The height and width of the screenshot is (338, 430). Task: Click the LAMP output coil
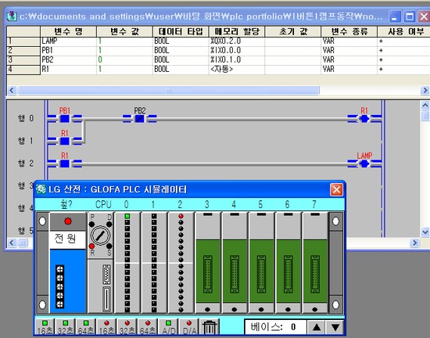(x=364, y=164)
